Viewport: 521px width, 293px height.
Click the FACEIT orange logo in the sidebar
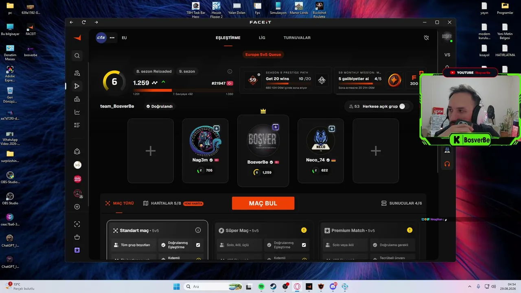77,38
